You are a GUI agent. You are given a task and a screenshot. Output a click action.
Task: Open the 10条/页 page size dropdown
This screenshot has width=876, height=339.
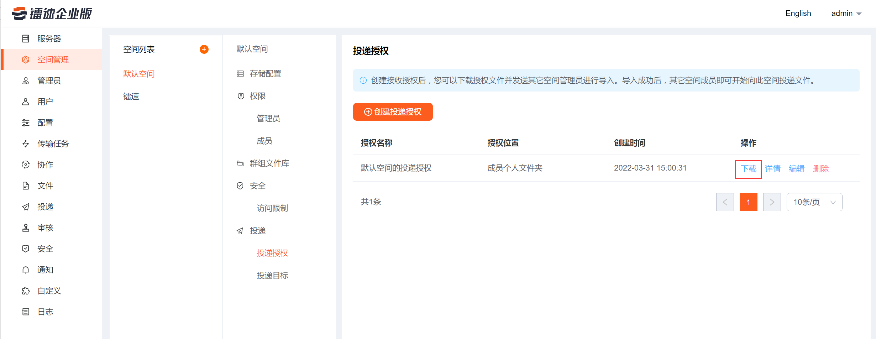click(x=814, y=202)
